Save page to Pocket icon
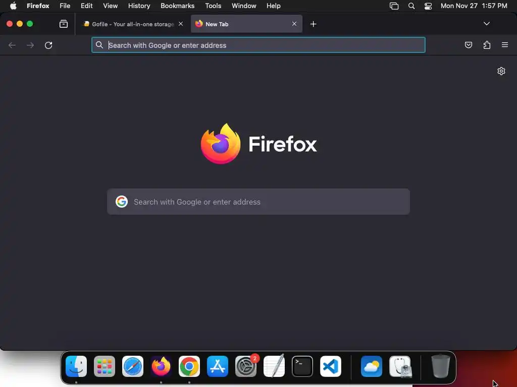Screen dimensions: 517x387 [x=469, y=45]
